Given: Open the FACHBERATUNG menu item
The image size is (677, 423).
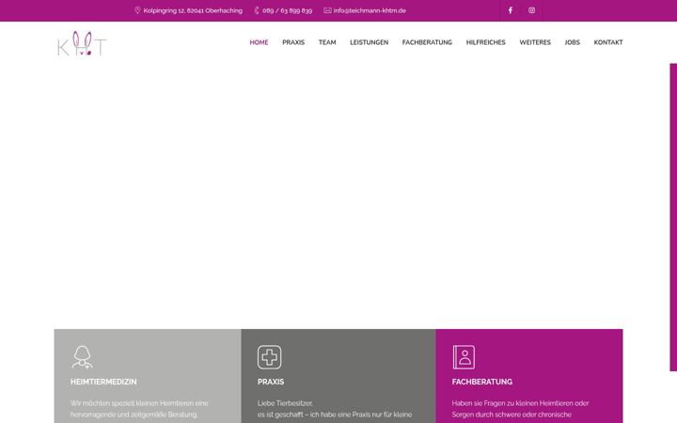Looking at the screenshot, I should tap(427, 42).
